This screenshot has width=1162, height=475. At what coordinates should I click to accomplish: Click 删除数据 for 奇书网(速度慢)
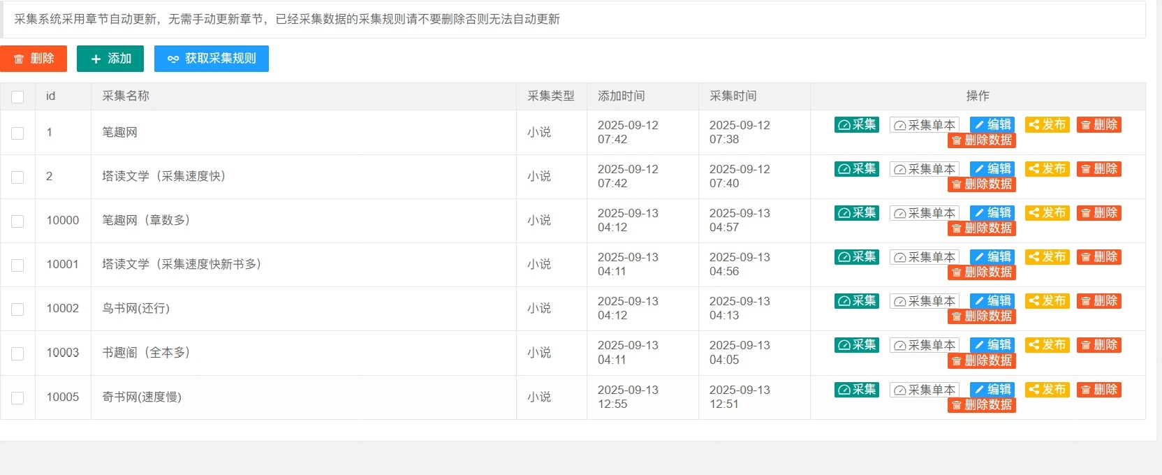coord(981,405)
